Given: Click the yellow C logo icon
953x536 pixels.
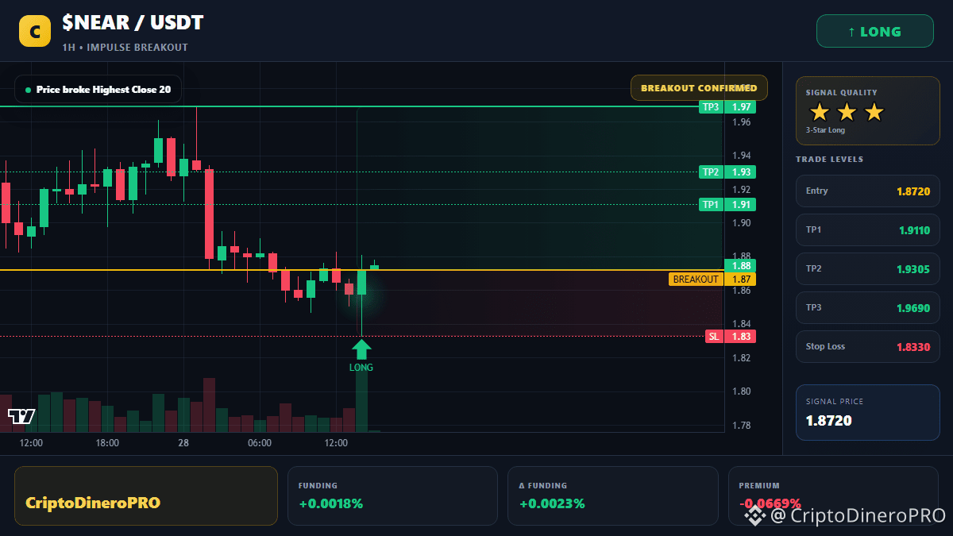Looking at the screenshot, I should (x=35, y=32).
